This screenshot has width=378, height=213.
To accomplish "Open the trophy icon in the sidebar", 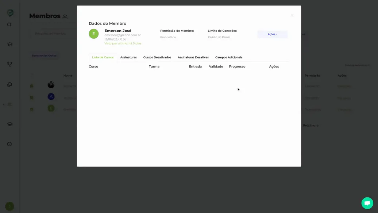I will click(9, 64).
